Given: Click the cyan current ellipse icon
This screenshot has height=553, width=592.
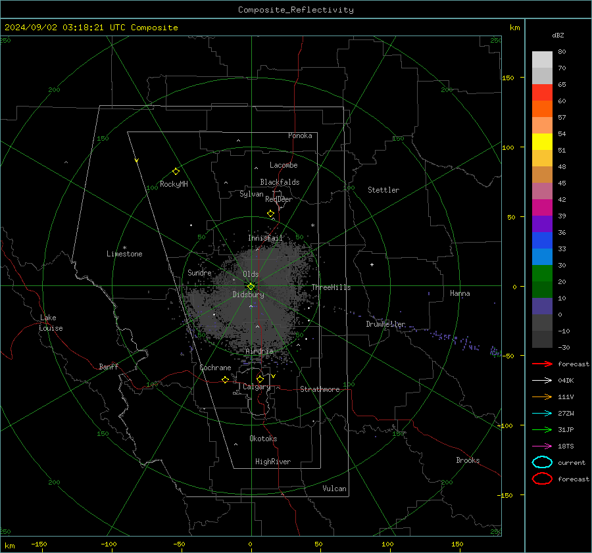Looking at the screenshot, I should (x=542, y=462).
